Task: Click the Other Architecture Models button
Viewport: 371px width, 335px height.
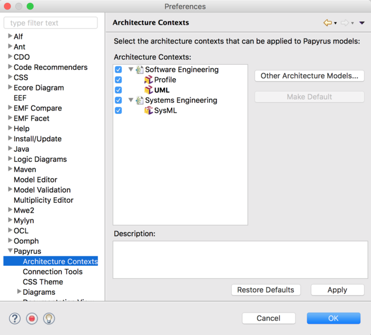Action: click(x=309, y=76)
